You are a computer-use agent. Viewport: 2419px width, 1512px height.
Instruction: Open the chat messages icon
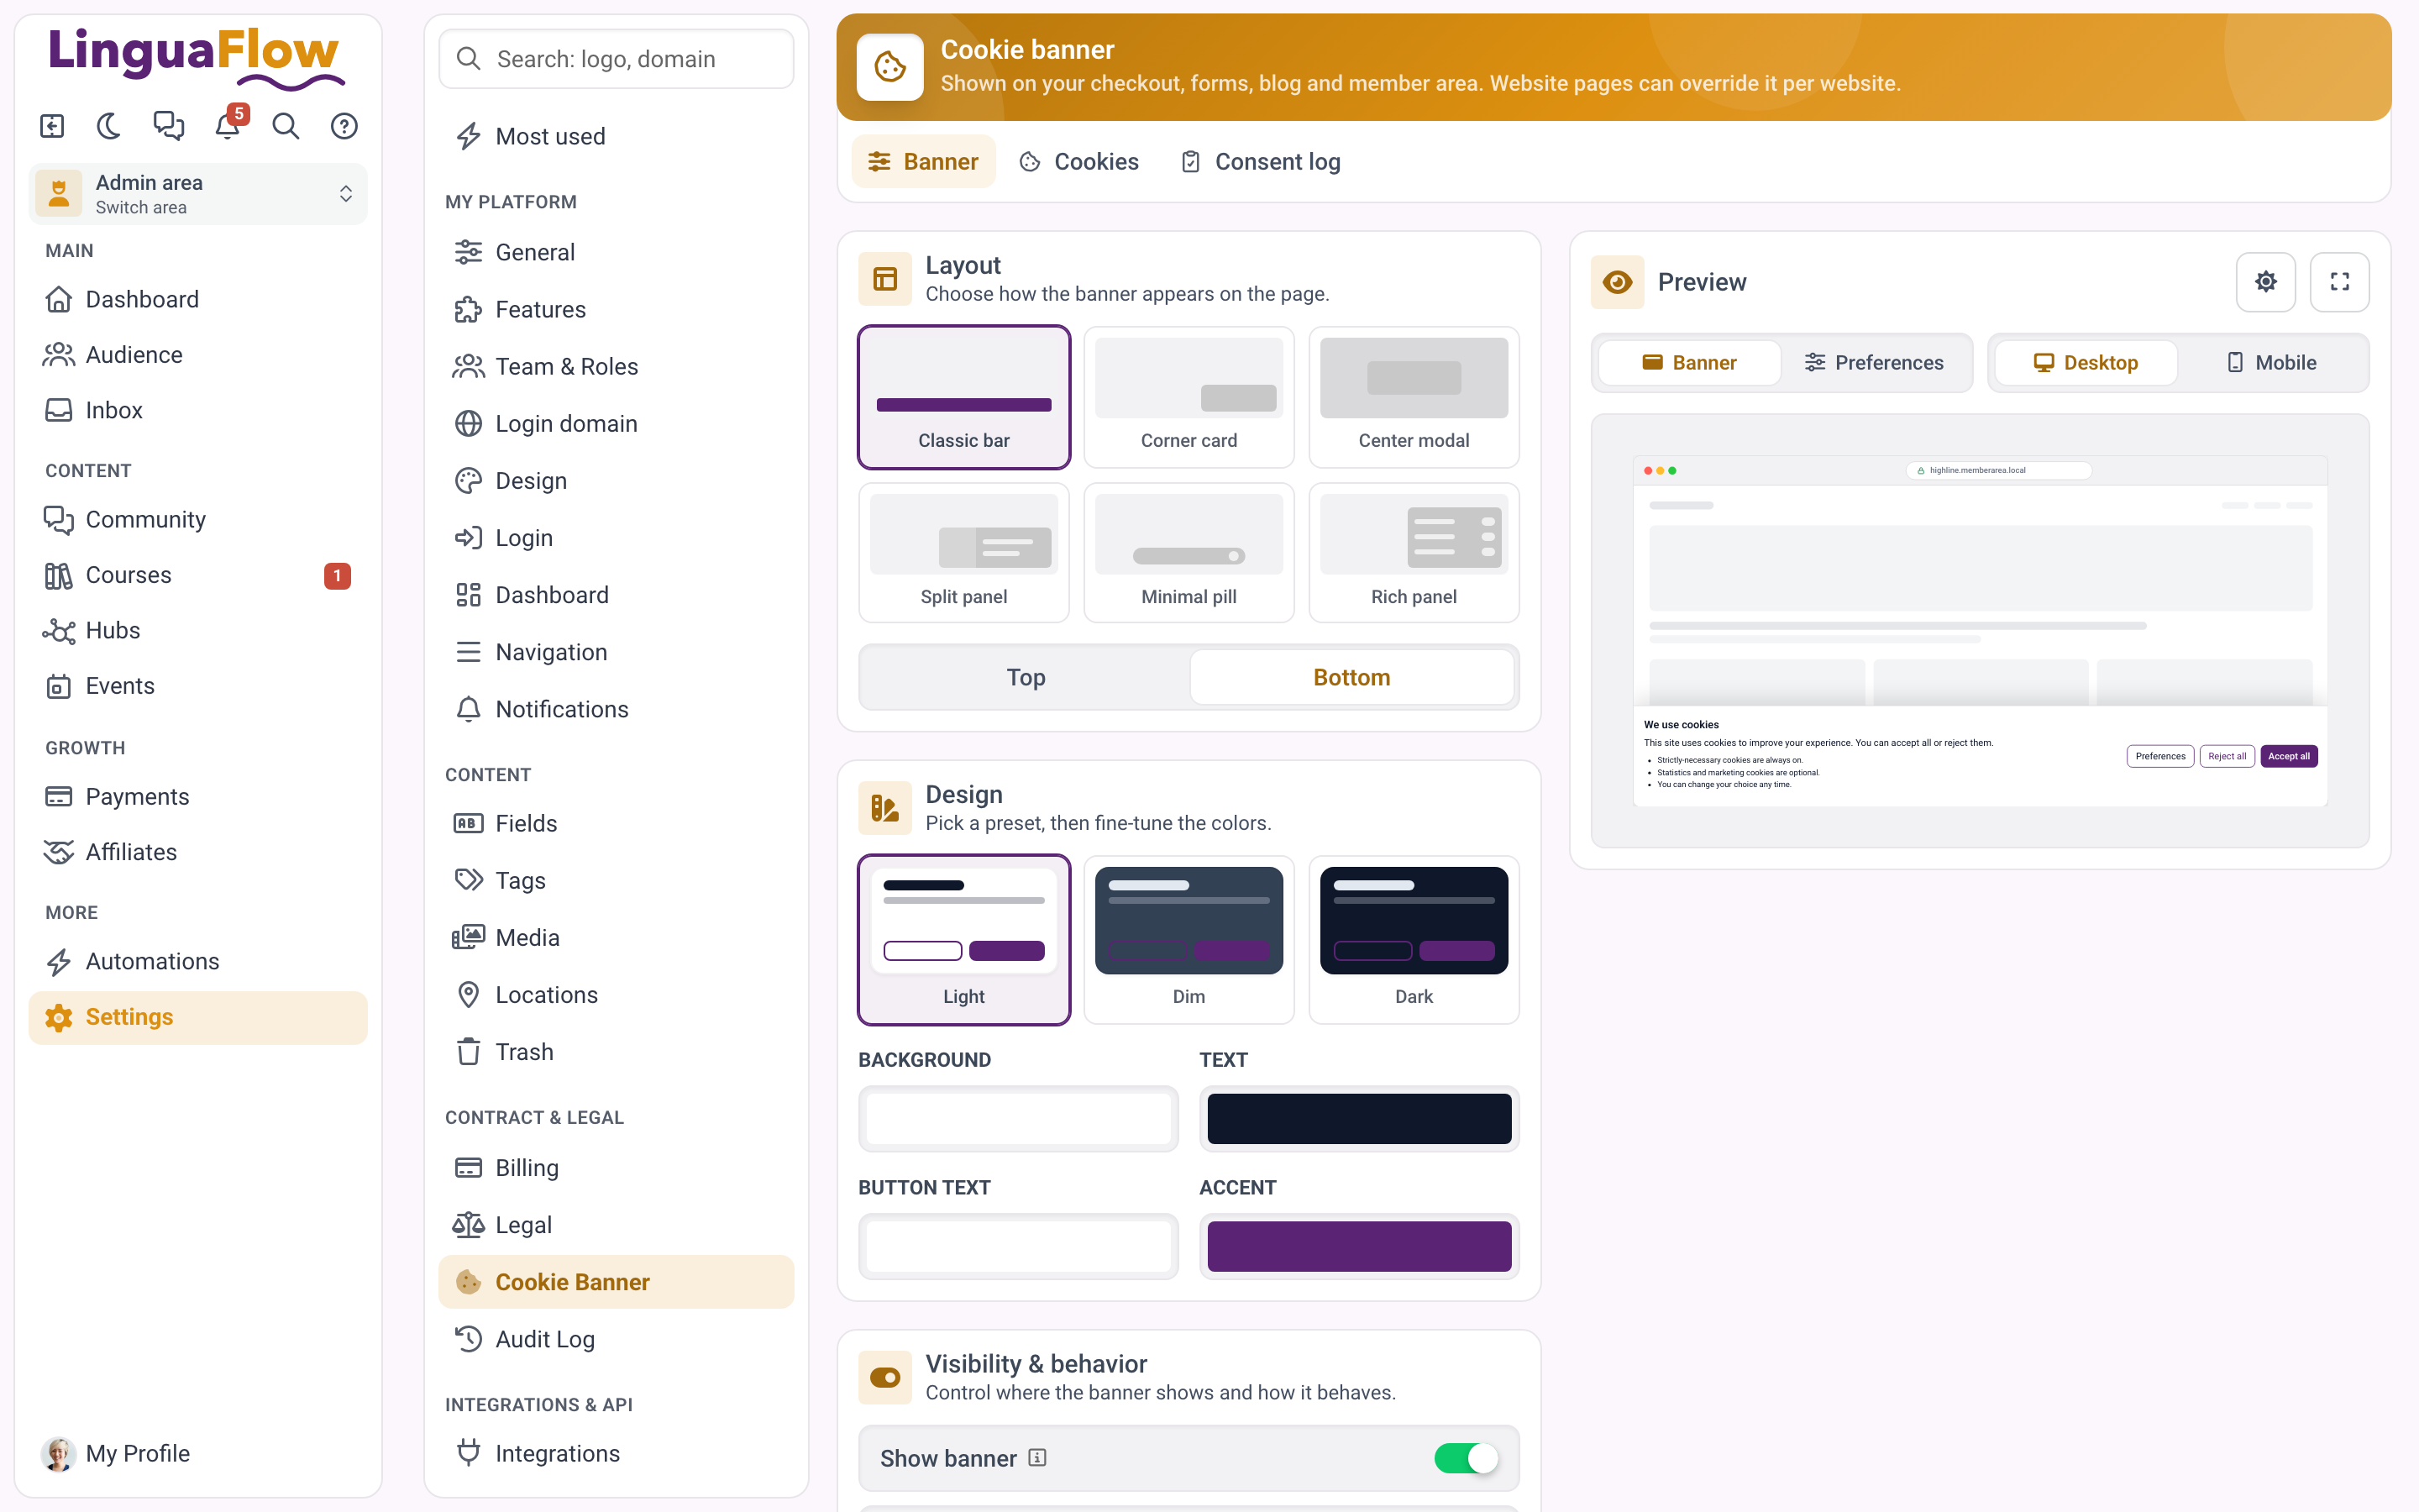click(168, 126)
